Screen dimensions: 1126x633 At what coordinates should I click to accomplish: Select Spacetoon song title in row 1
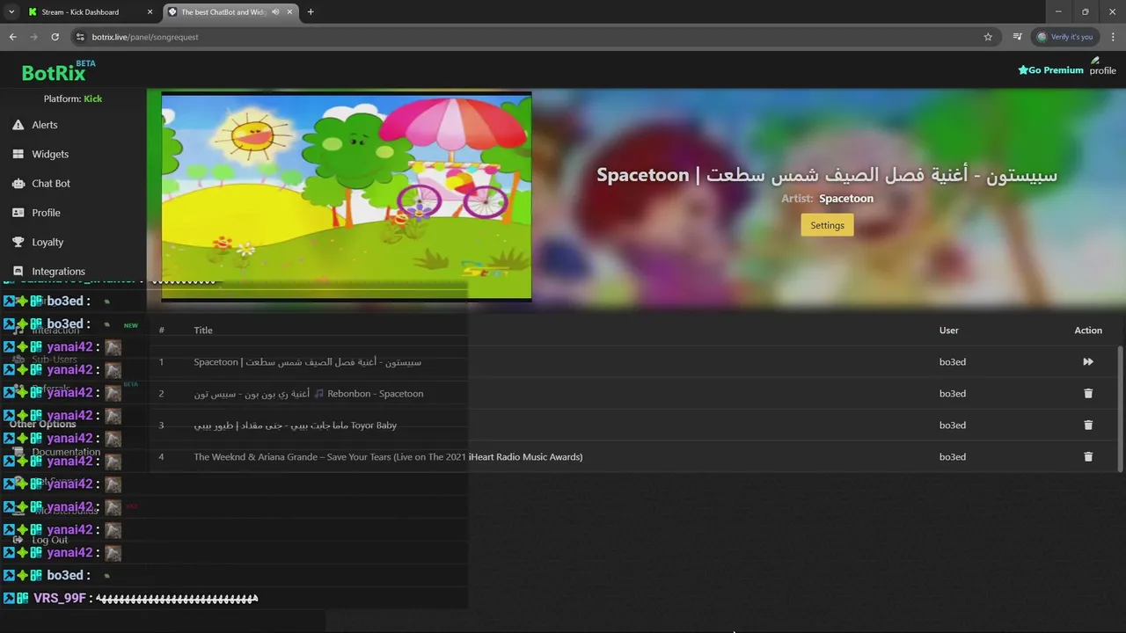pos(308,362)
